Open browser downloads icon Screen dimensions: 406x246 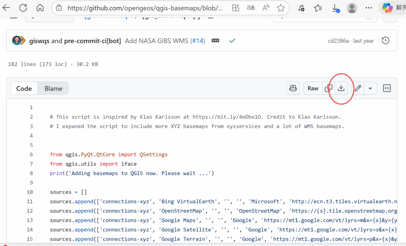click(x=335, y=8)
